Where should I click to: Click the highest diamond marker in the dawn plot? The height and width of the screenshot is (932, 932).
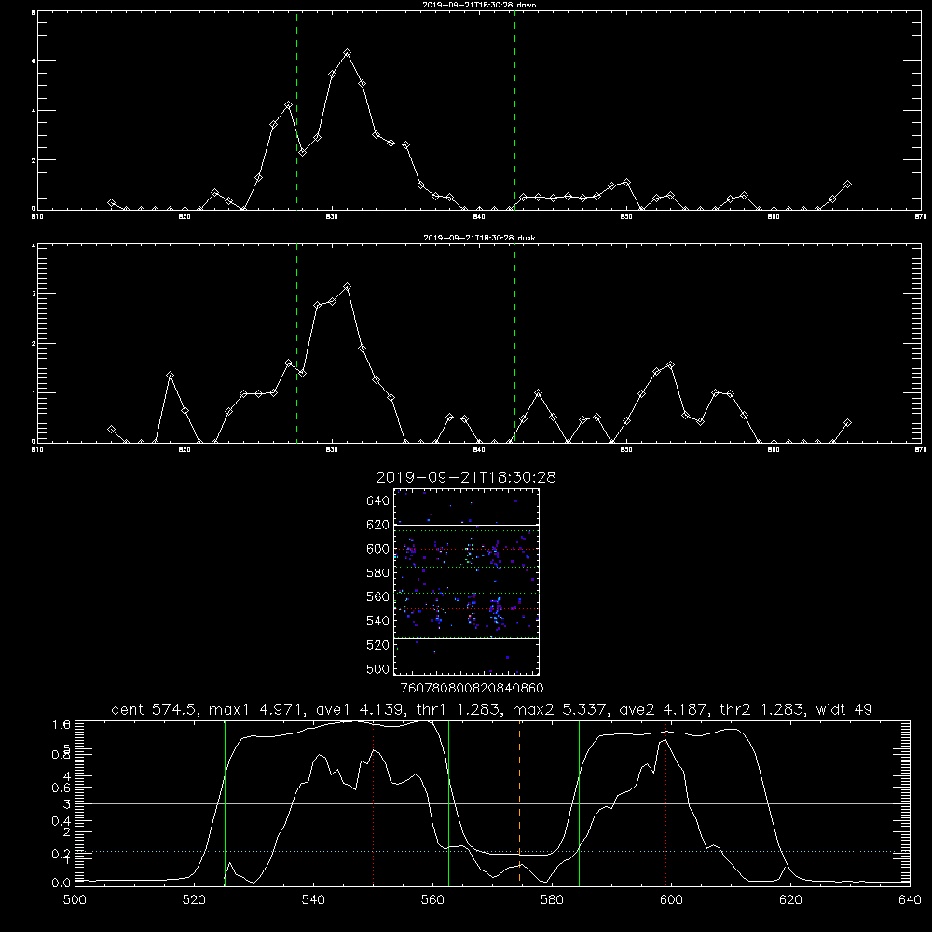tap(347, 53)
